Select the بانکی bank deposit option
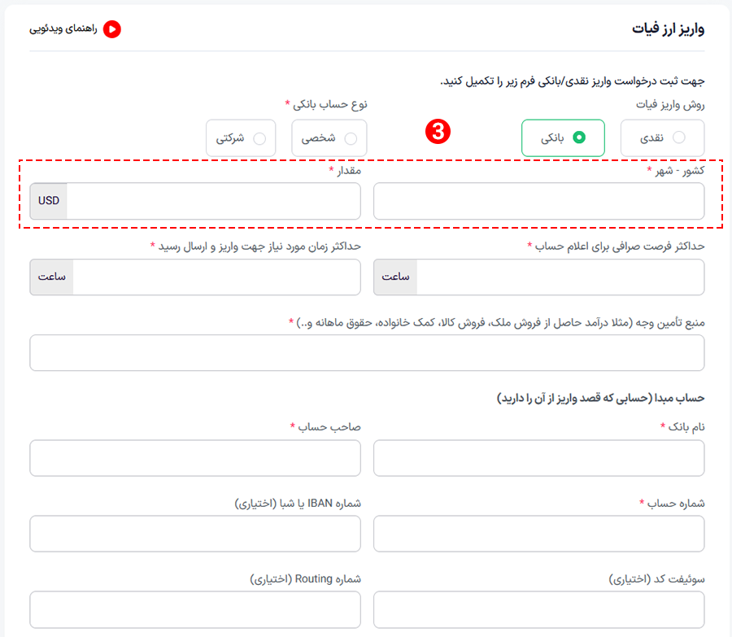The width and height of the screenshot is (732, 637). click(x=563, y=137)
